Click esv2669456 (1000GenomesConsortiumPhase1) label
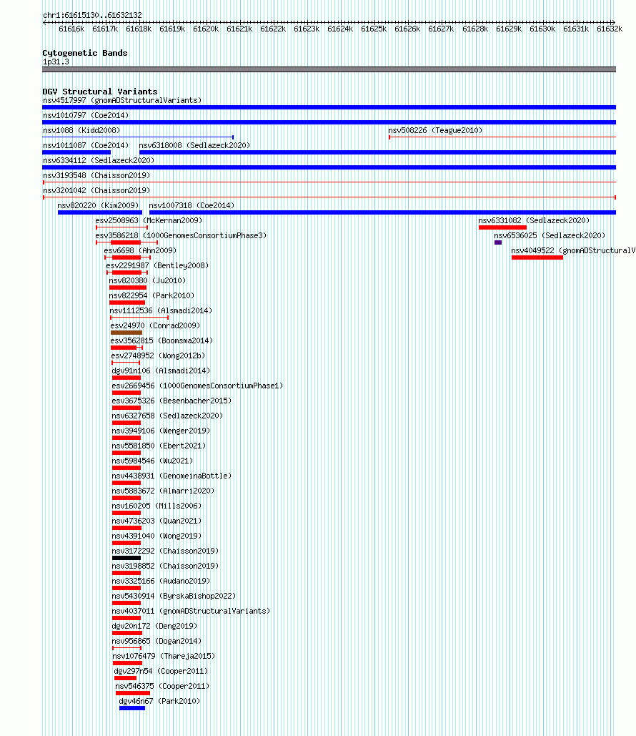The width and height of the screenshot is (636, 736). (x=197, y=386)
